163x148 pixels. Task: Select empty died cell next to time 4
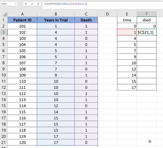(x=146, y=38)
